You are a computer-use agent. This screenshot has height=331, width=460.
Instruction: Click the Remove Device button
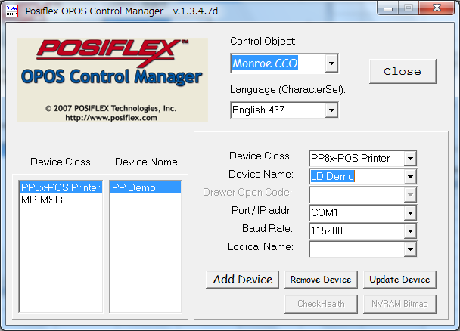321,280
